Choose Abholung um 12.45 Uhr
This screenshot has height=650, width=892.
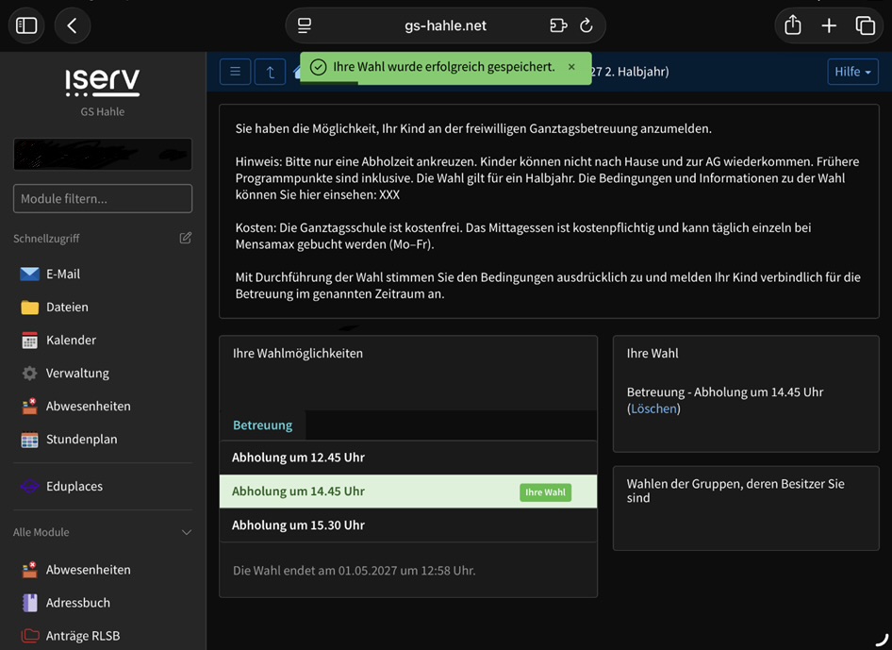tap(408, 458)
